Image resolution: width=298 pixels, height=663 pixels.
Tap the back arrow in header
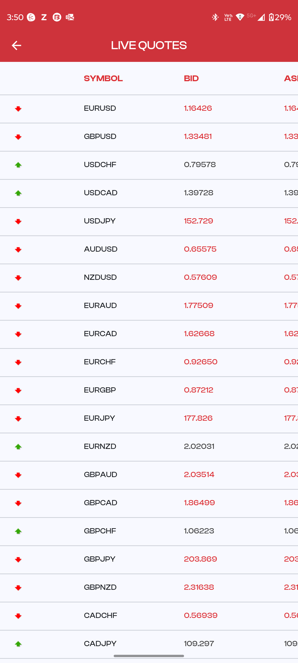[x=17, y=46]
